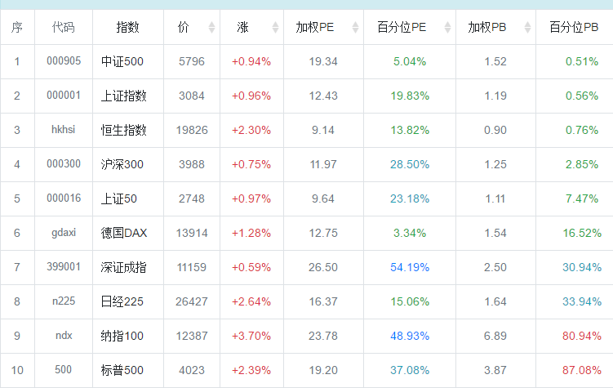Click code n225

coord(64,301)
